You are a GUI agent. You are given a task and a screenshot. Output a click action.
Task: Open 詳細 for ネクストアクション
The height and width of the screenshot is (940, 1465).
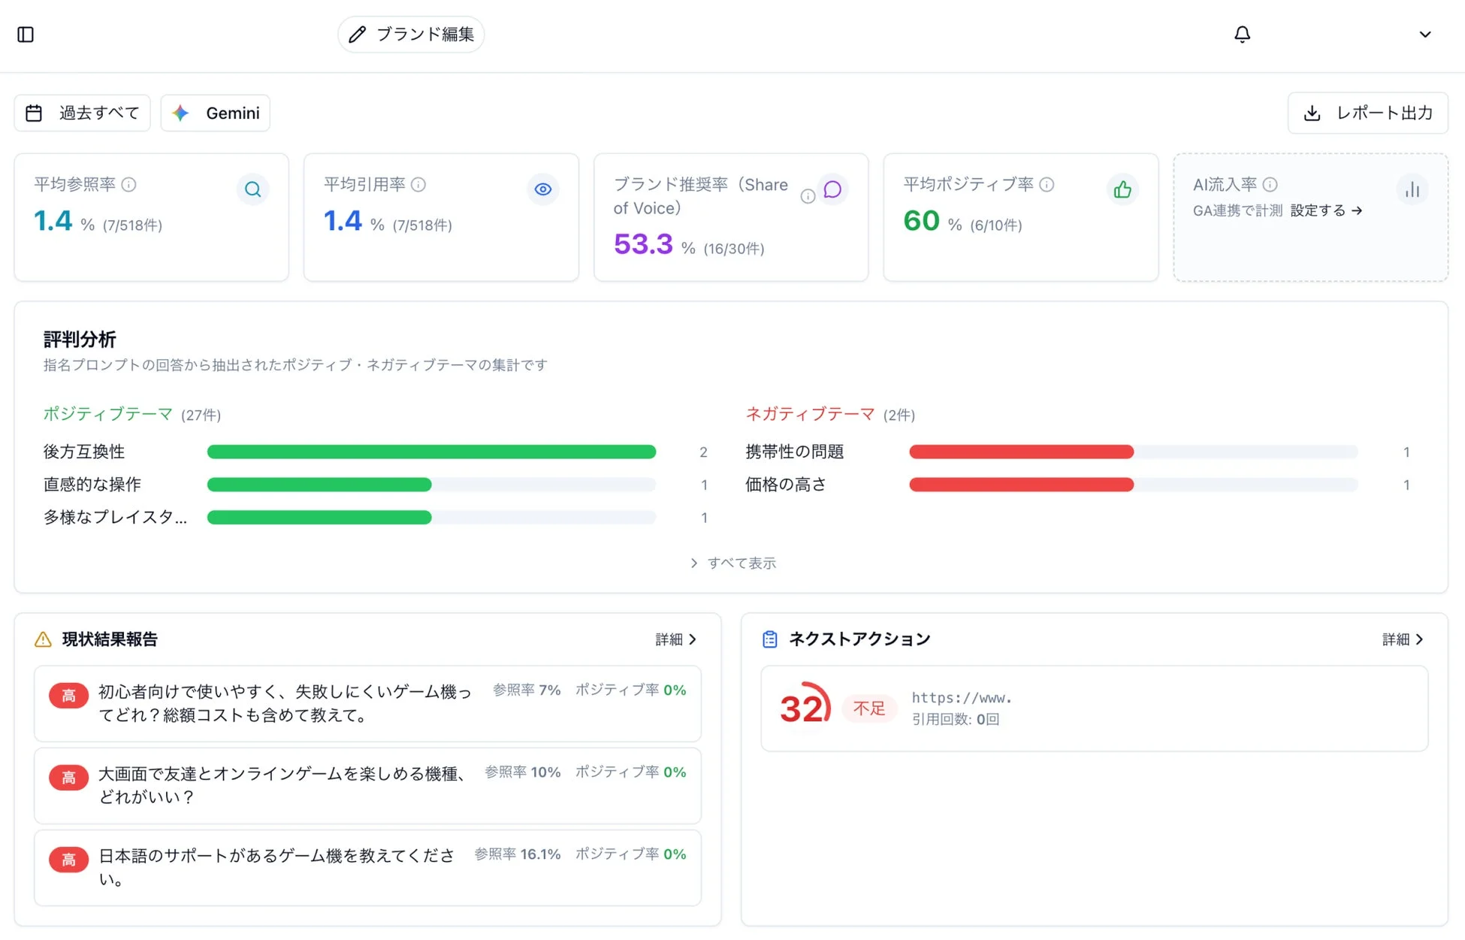(x=1403, y=639)
